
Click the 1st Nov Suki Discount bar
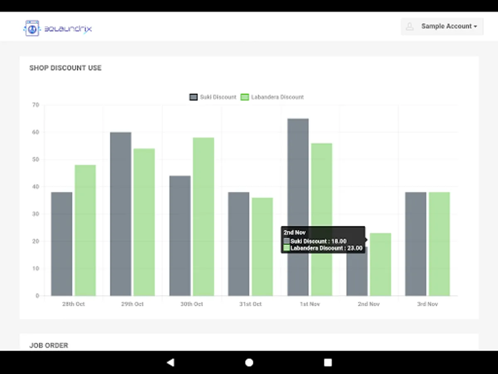(298, 207)
